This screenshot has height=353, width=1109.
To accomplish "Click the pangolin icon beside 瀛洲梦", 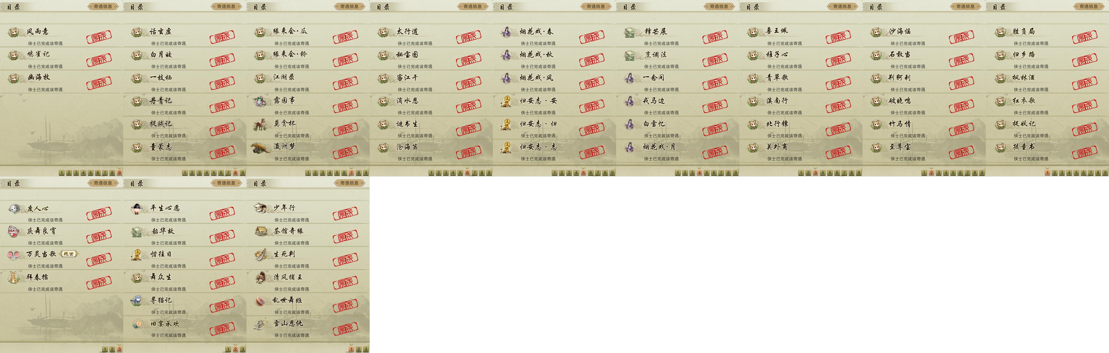I will (x=261, y=147).
